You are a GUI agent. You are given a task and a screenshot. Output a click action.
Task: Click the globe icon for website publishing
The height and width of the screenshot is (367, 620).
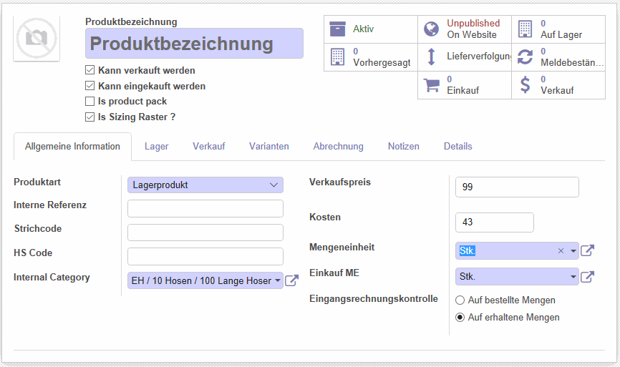(x=432, y=29)
